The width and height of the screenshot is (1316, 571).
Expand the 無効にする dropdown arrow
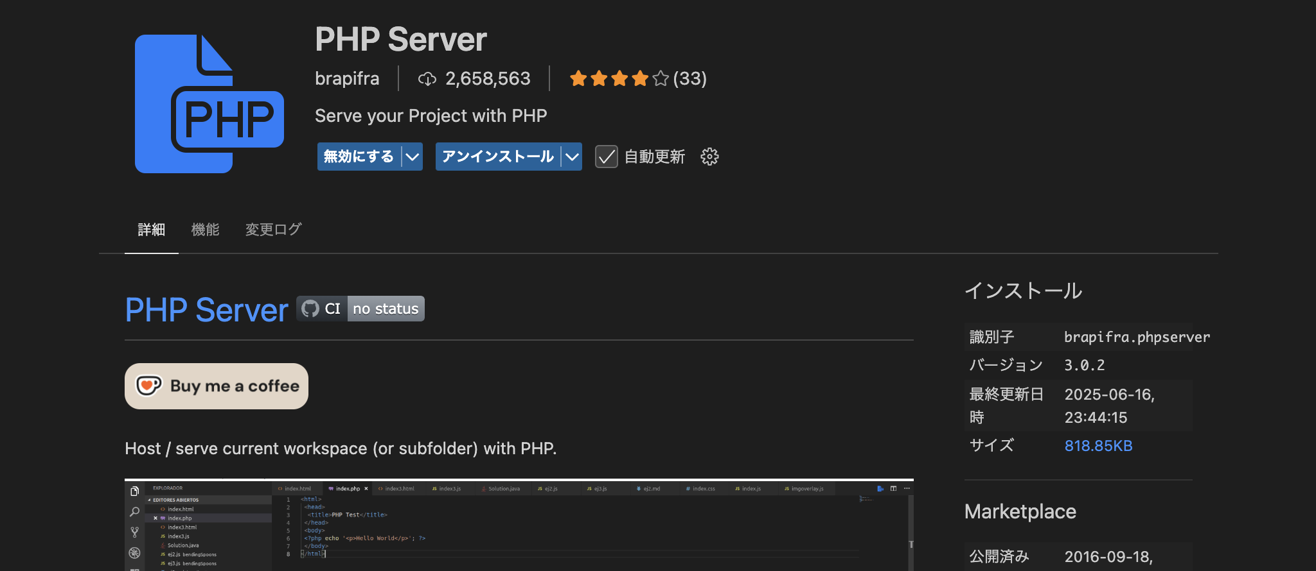coord(413,157)
